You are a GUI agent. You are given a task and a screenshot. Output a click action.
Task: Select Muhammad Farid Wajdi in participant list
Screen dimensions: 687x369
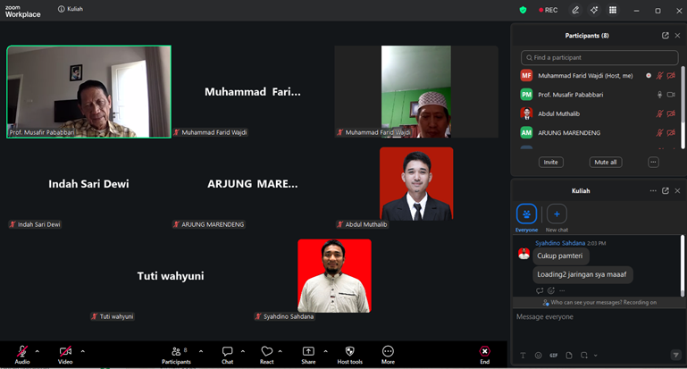pos(598,76)
